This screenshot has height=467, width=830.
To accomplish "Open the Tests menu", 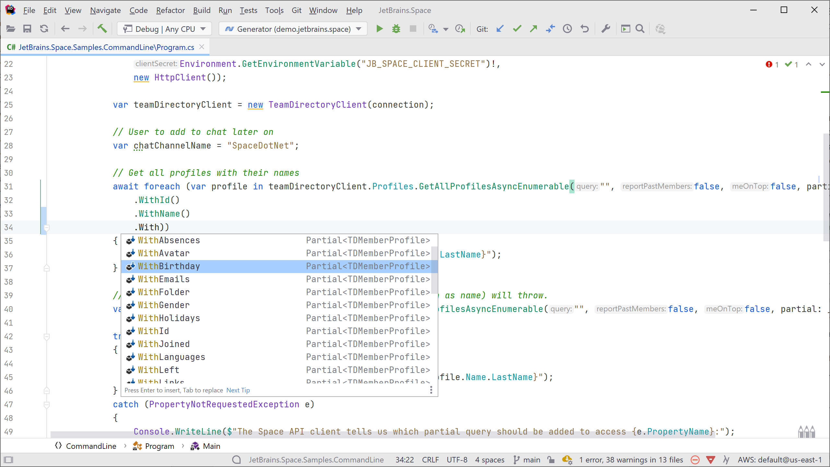I will click(x=249, y=10).
